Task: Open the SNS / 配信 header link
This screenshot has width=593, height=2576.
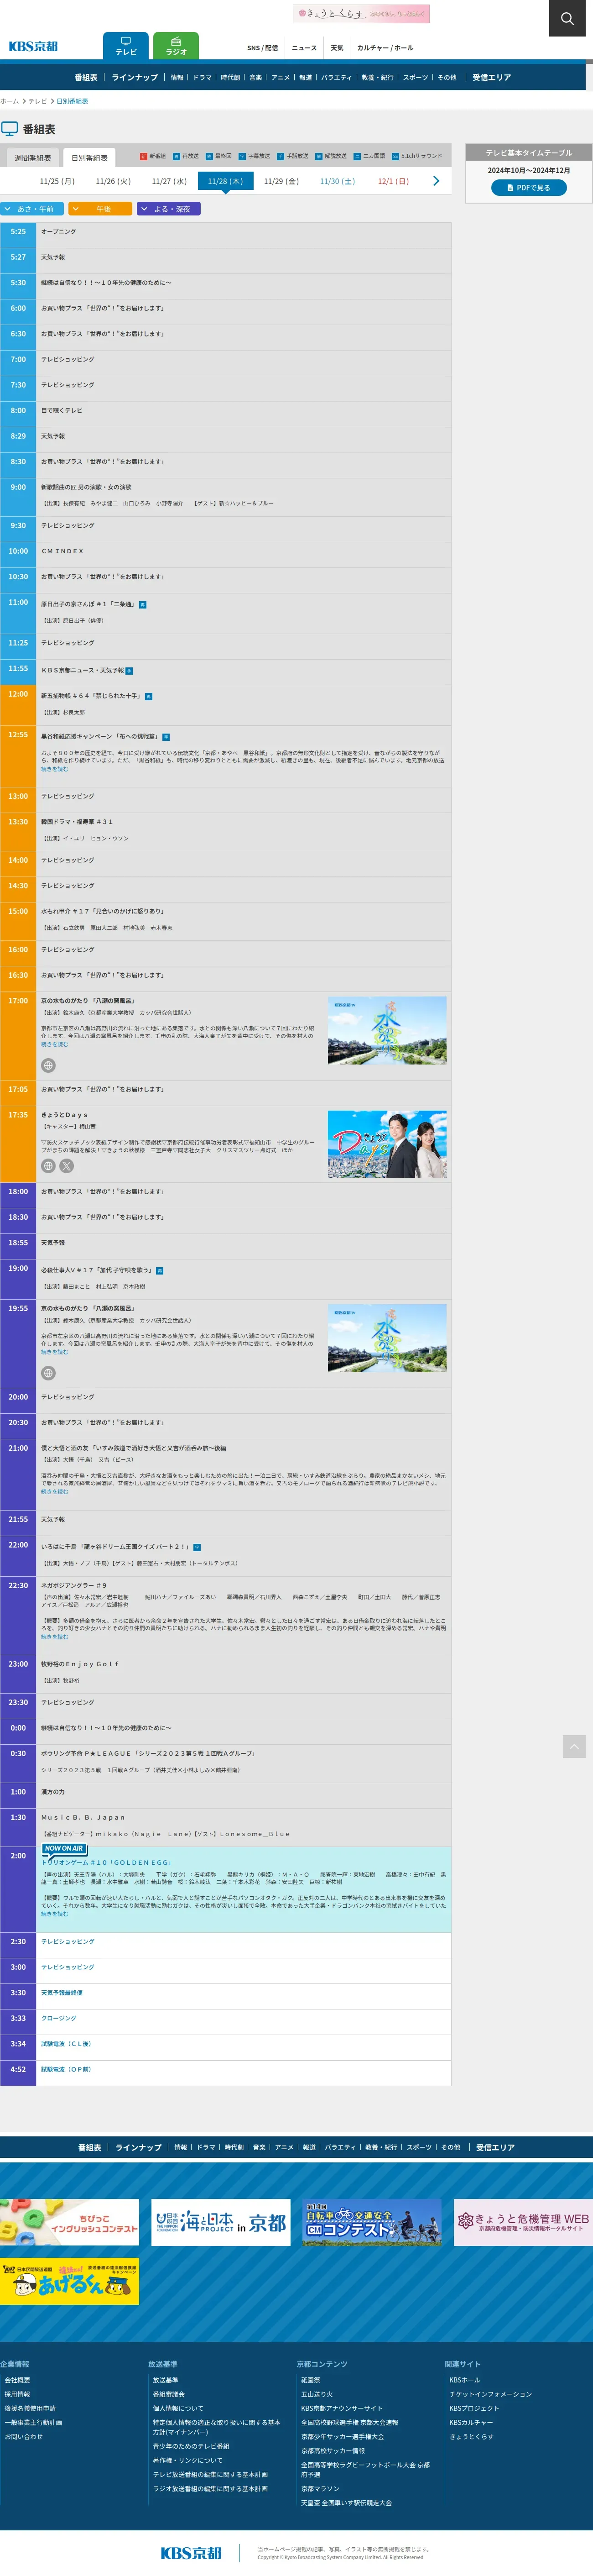Action: point(263,48)
